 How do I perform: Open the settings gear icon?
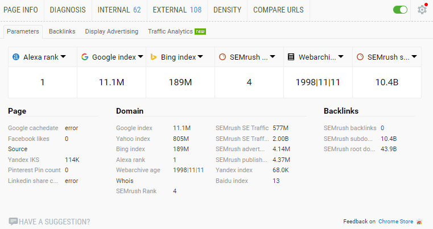pos(422,10)
